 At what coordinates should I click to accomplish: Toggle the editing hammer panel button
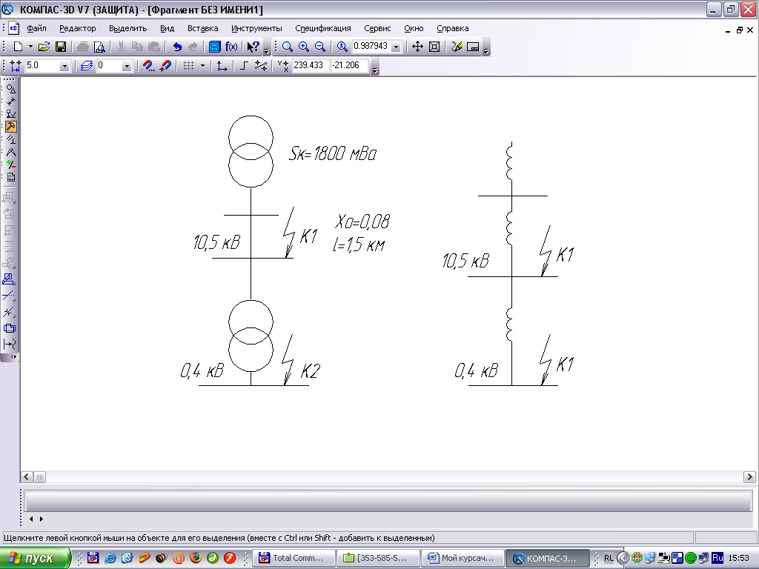pos(11,127)
